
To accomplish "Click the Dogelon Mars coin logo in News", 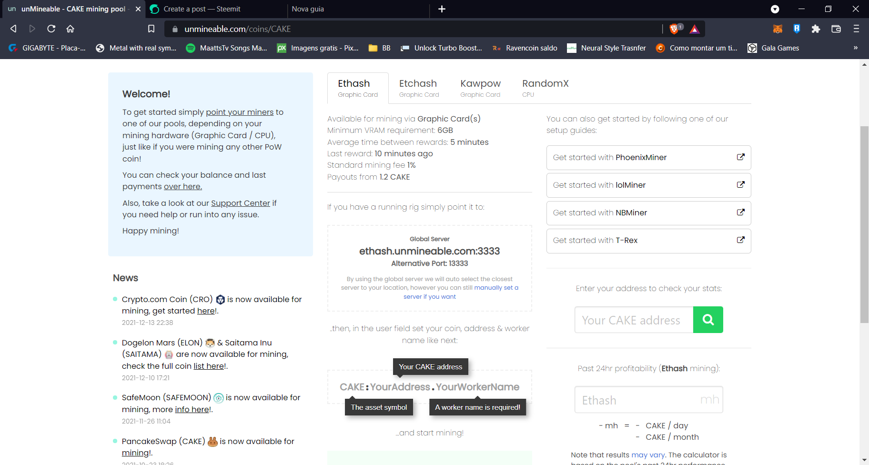I will (x=210, y=343).
